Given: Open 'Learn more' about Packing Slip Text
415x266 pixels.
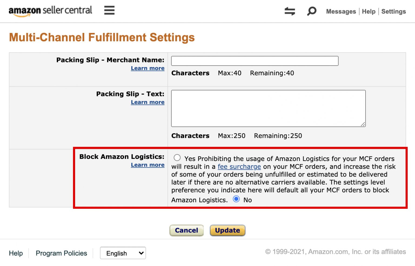Looking at the screenshot, I should tap(148, 102).
